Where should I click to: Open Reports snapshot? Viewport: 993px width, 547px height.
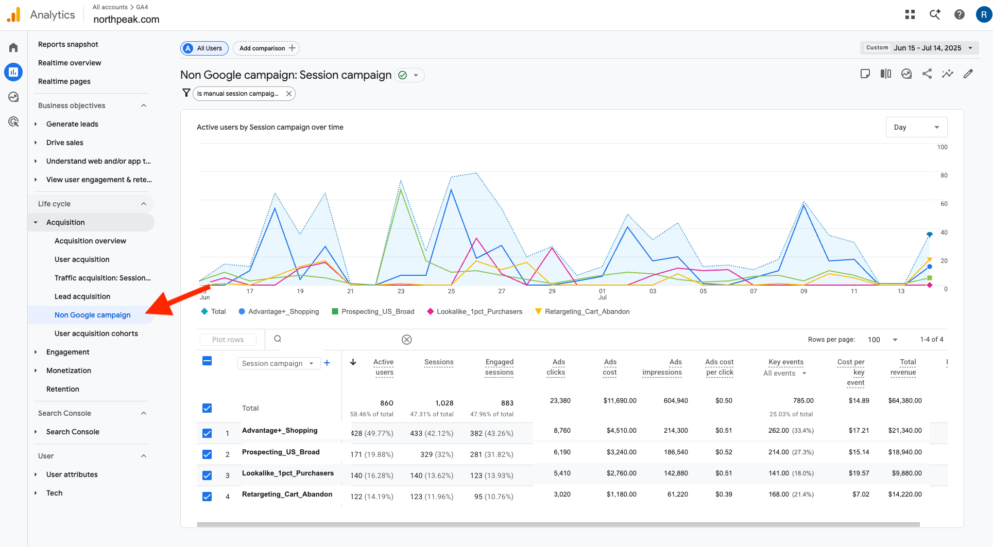[68, 44]
